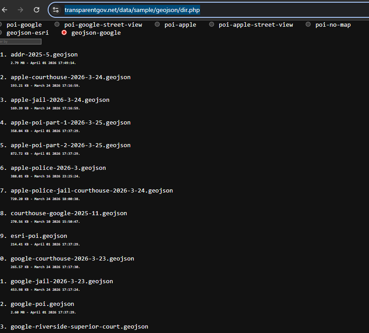Open addr-2025-5.geojson file link

point(44,55)
